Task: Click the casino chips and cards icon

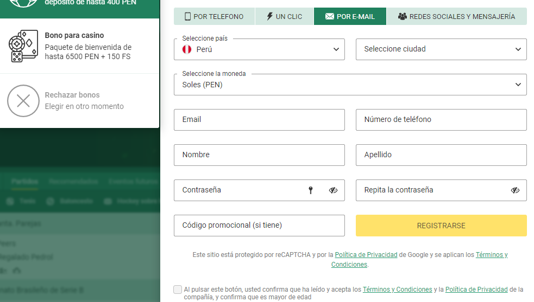Action: (x=23, y=46)
